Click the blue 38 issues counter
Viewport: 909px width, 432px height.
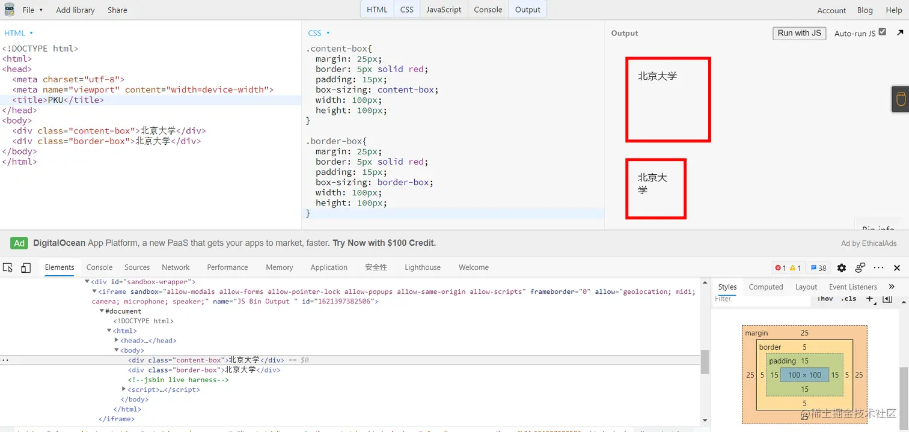point(819,268)
